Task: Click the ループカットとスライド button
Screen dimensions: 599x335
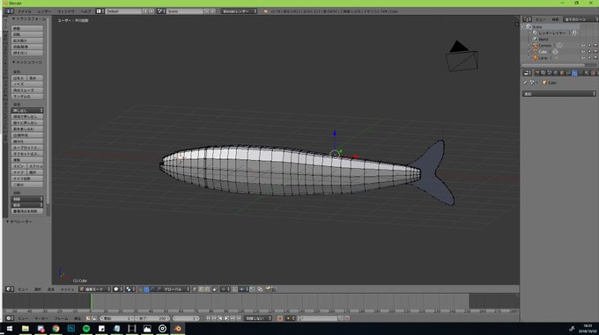Action: click(27, 148)
